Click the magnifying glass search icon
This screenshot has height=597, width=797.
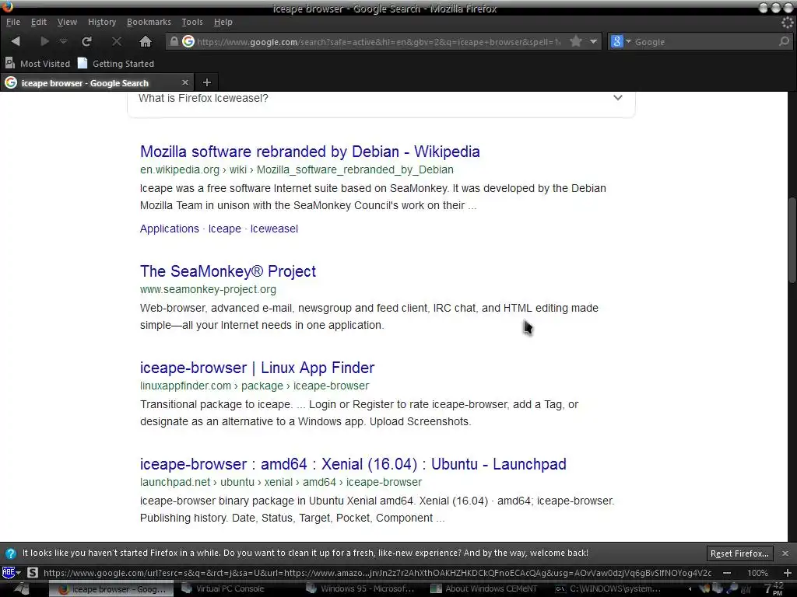point(785,42)
